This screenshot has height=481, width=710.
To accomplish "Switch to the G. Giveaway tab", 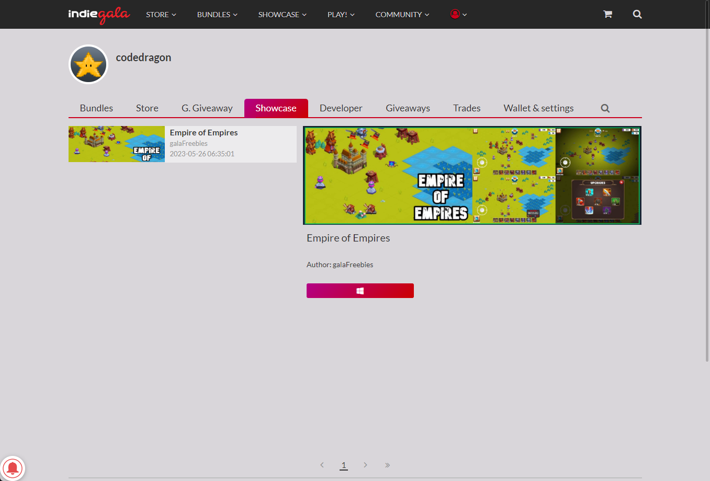I will pos(207,108).
